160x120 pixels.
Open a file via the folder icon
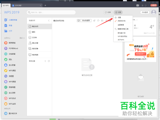(6, 31)
